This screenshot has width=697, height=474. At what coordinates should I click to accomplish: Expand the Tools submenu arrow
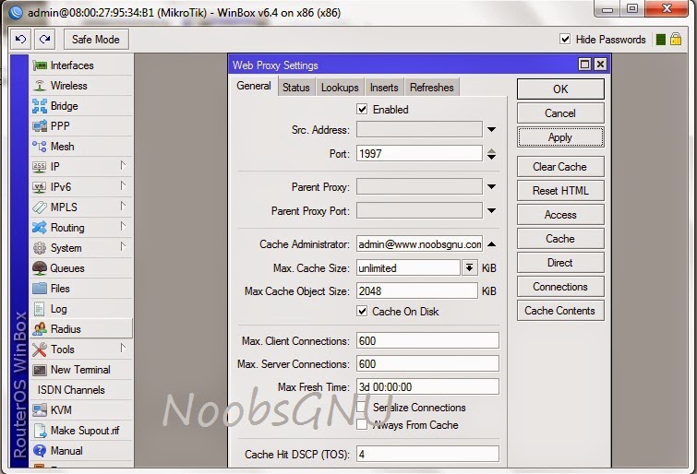pyautogui.click(x=123, y=349)
